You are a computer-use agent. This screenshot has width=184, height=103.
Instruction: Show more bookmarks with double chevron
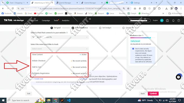(x=163, y=13)
